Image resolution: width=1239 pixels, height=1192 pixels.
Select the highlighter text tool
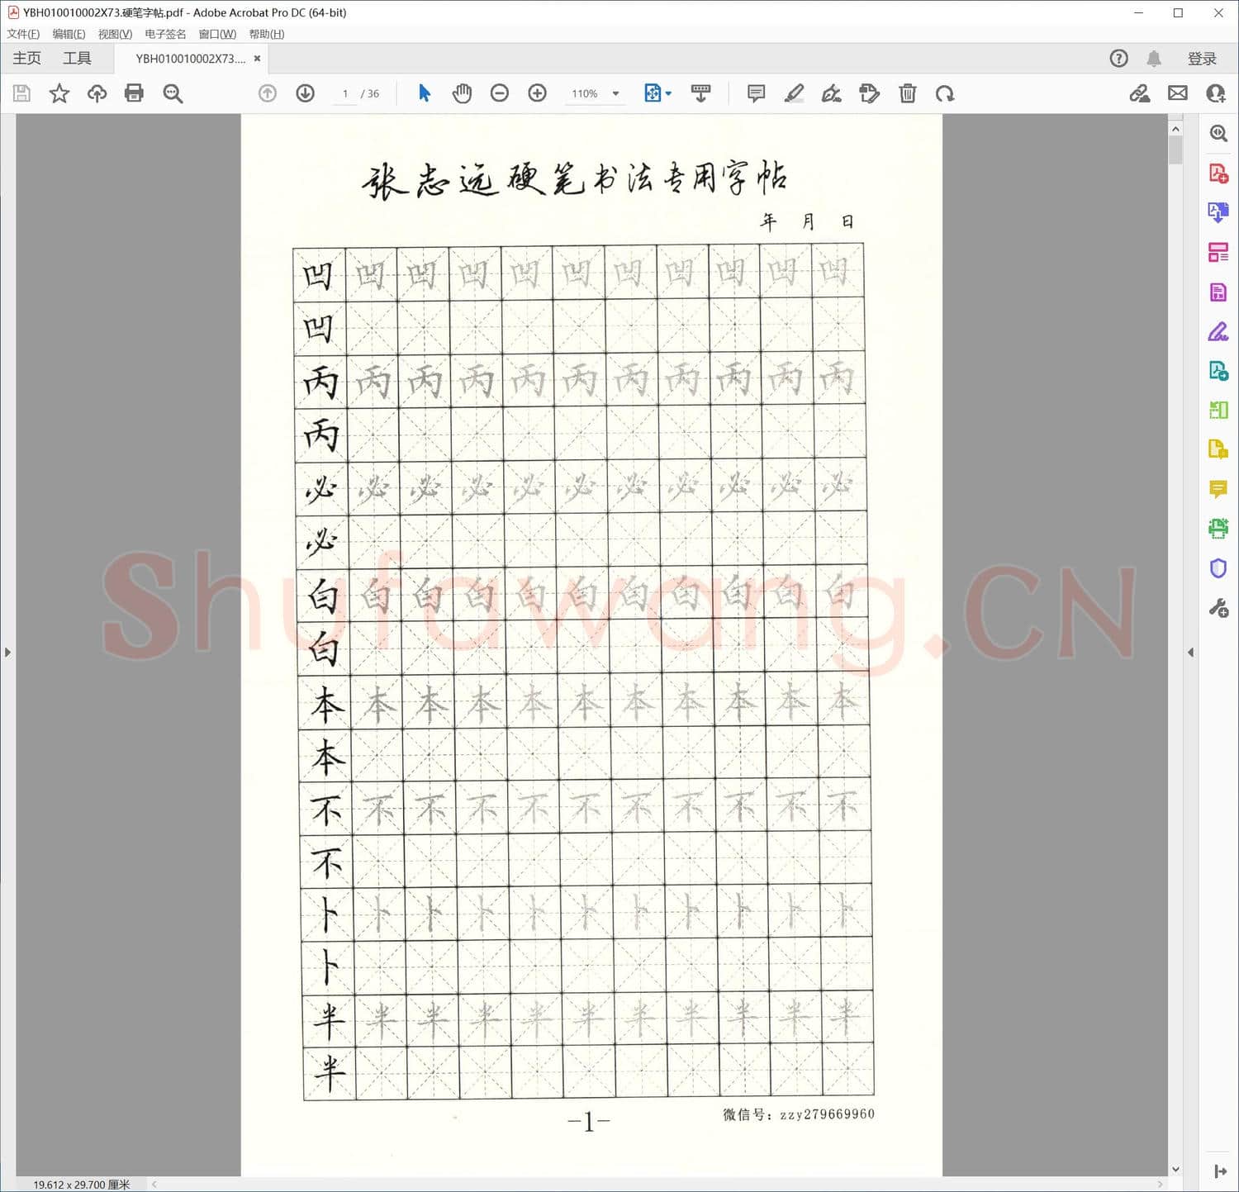pos(794,93)
